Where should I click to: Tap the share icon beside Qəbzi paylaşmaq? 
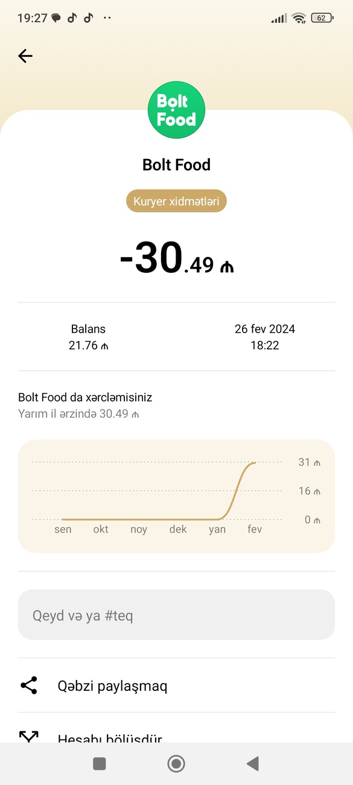coord(29,685)
